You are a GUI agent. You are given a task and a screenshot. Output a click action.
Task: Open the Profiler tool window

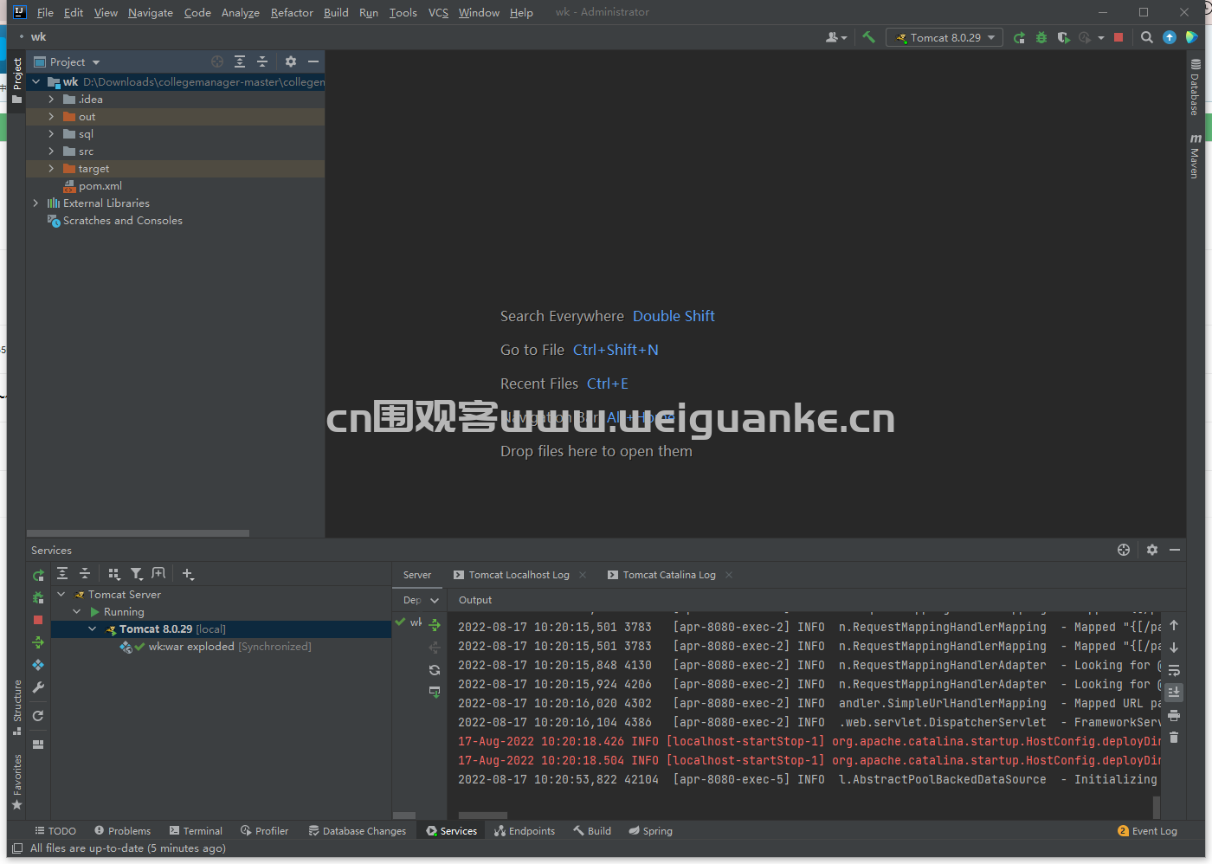point(264,831)
